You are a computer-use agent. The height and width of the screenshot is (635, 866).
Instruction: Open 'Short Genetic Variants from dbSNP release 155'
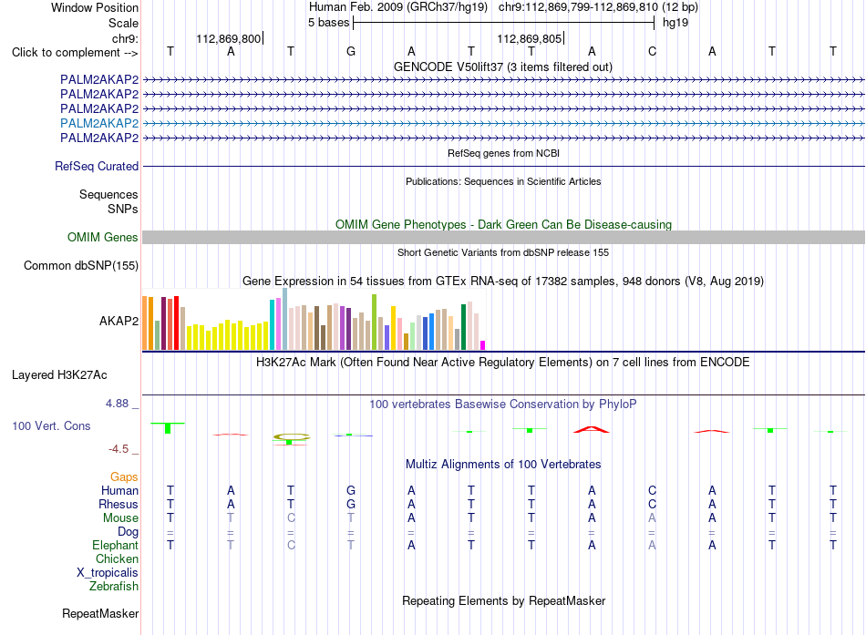tap(503, 252)
